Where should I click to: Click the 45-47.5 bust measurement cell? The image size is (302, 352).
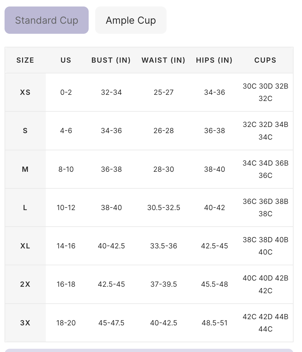pyautogui.click(x=111, y=323)
